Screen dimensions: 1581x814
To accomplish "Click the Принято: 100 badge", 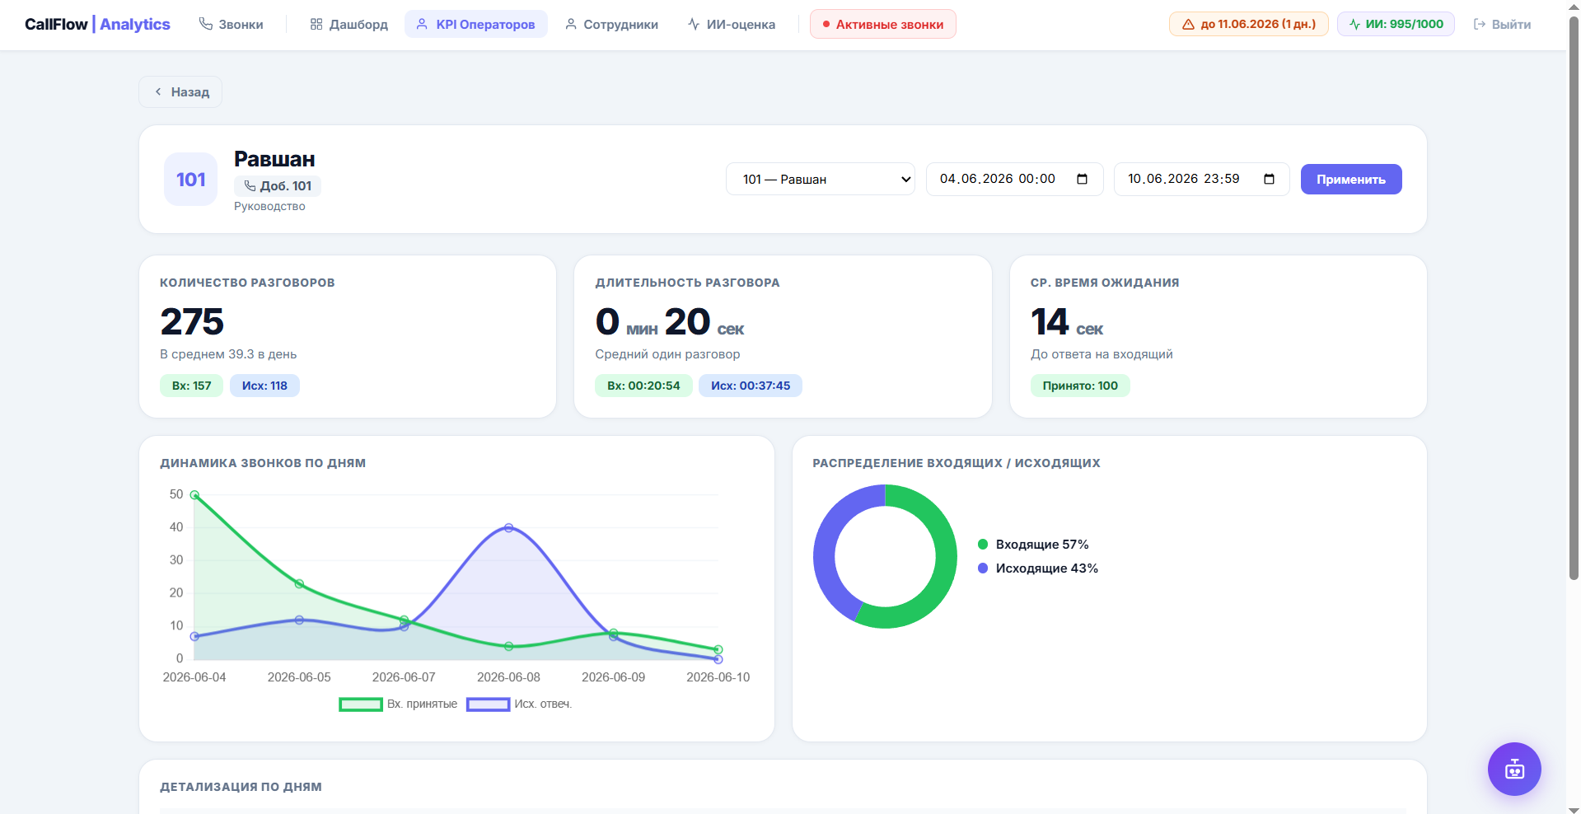I will tap(1080, 386).
